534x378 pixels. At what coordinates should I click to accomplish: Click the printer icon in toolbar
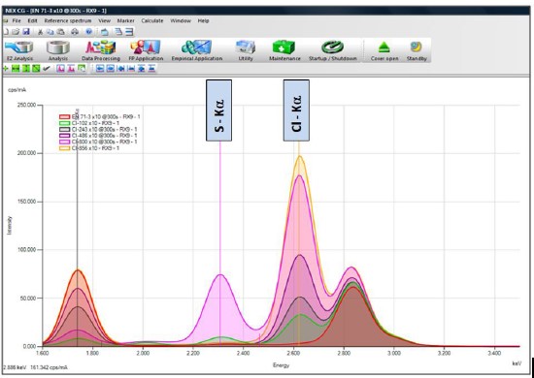coord(75,32)
